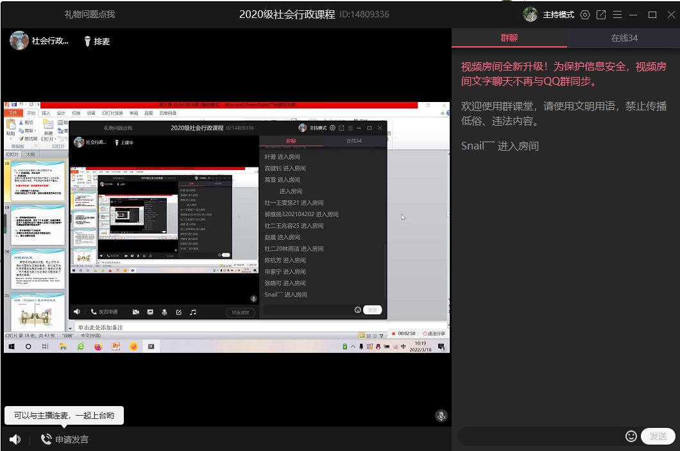Toggle the muted microphone icon on video
Viewport: 680px width, 451px height.
click(x=441, y=416)
